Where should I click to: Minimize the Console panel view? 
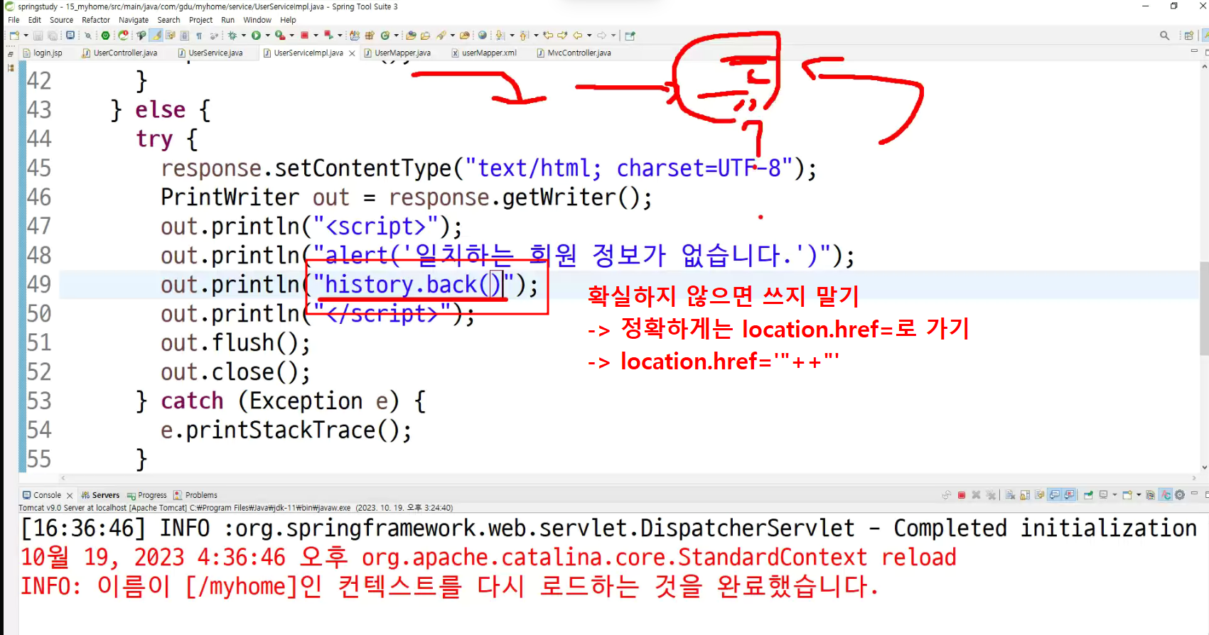1194,494
